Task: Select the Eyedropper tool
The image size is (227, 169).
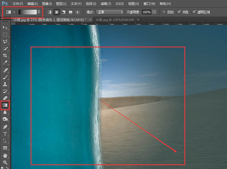Action: (5, 62)
